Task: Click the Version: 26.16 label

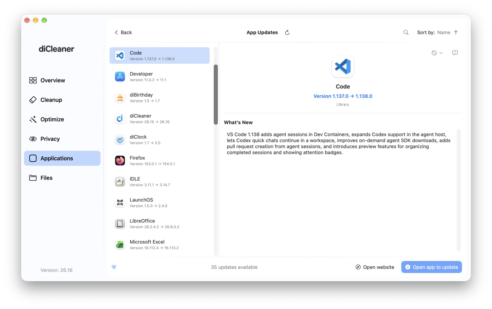Action: click(57, 270)
